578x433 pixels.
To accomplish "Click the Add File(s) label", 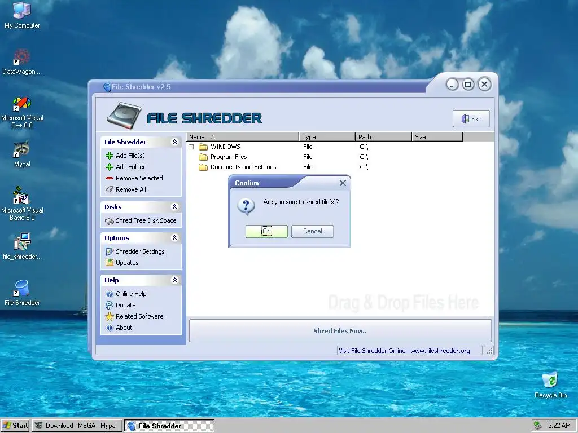I will 130,156.
